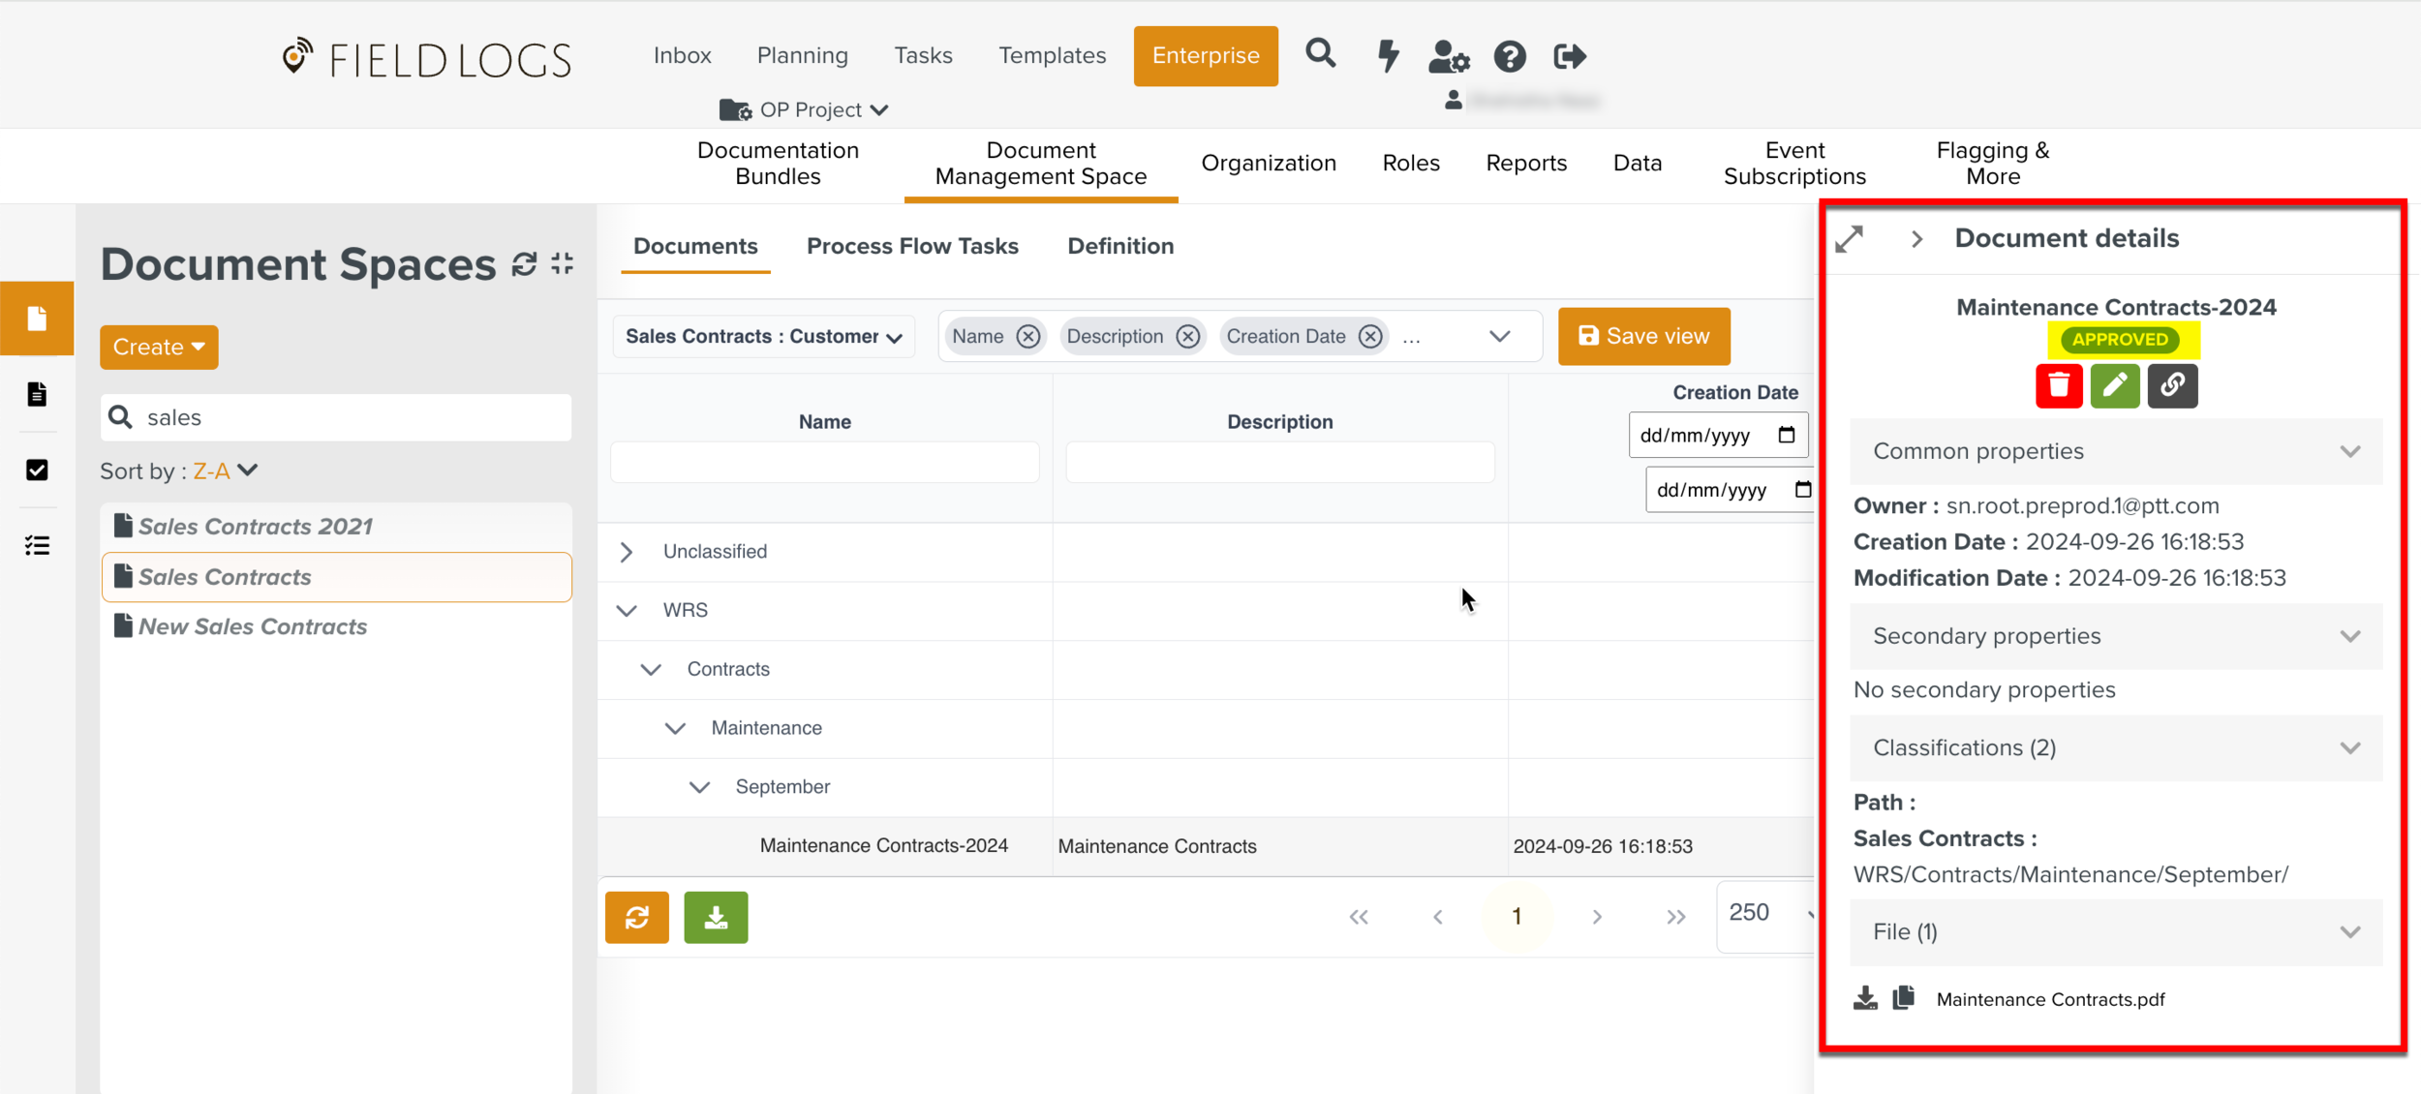Screen dimensions: 2421x1094
Task: Open the Create dropdown button
Action: pos(158,347)
